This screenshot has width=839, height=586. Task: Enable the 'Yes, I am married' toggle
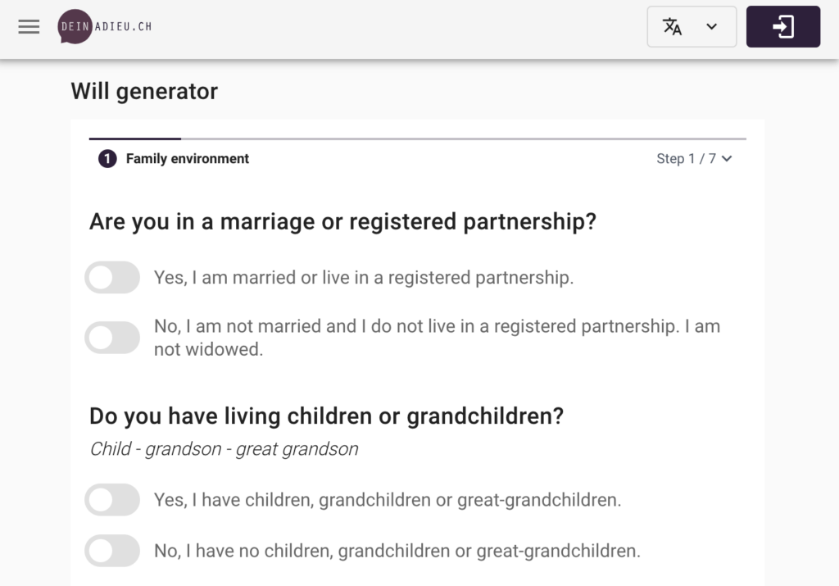tap(112, 277)
